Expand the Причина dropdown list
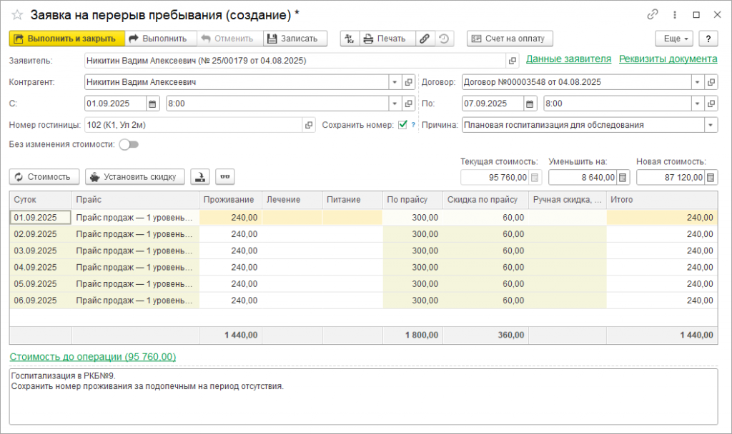This screenshot has width=732, height=434. pyautogui.click(x=711, y=125)
